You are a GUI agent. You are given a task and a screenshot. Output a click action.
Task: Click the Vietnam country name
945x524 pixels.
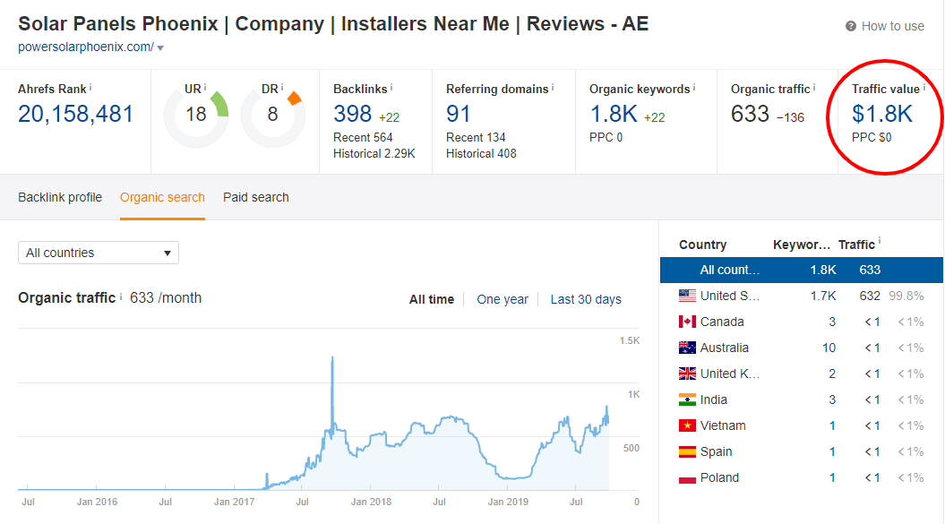click(723, 425)
